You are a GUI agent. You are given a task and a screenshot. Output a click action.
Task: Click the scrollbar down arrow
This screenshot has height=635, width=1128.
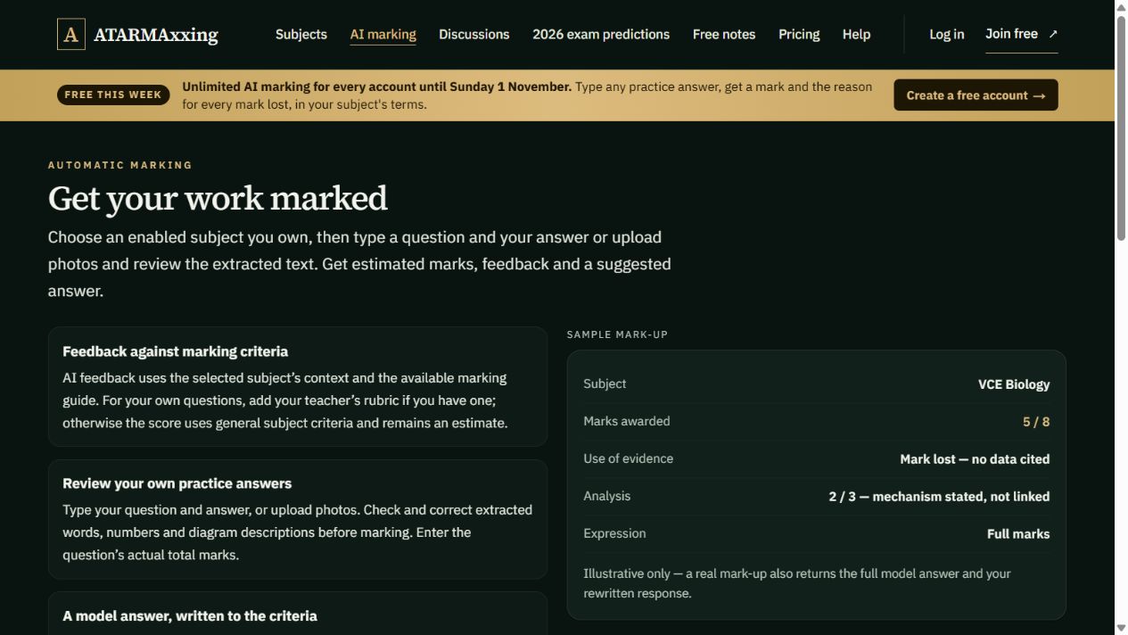[x=1122, y=628]
